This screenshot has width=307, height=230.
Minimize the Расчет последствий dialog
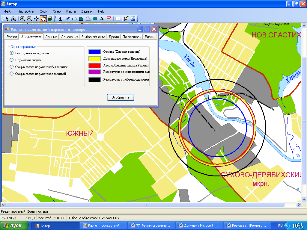click(x=140, y=29)
